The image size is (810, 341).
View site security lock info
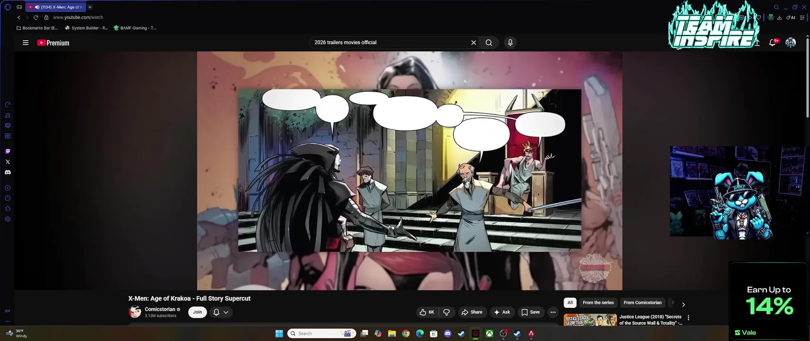tap(46, 18)
